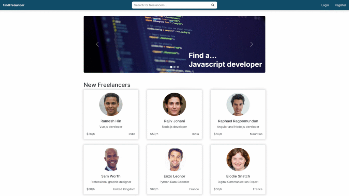349x196 pixels.
Task: Open the Login menu item
Action: [x=325, y=5]
